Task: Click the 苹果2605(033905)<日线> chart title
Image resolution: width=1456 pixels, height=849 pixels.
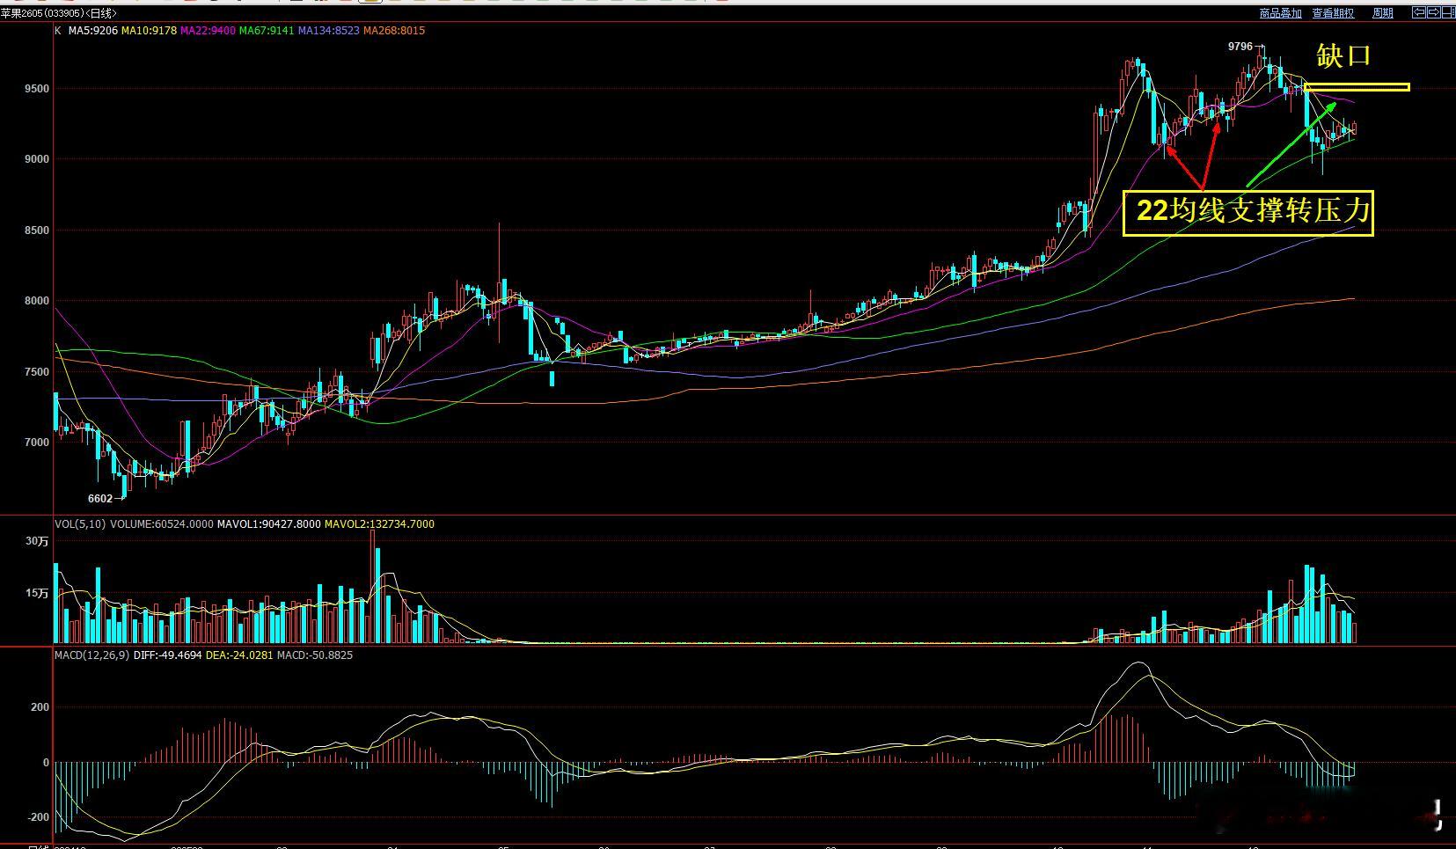Action: click(58, 13)
